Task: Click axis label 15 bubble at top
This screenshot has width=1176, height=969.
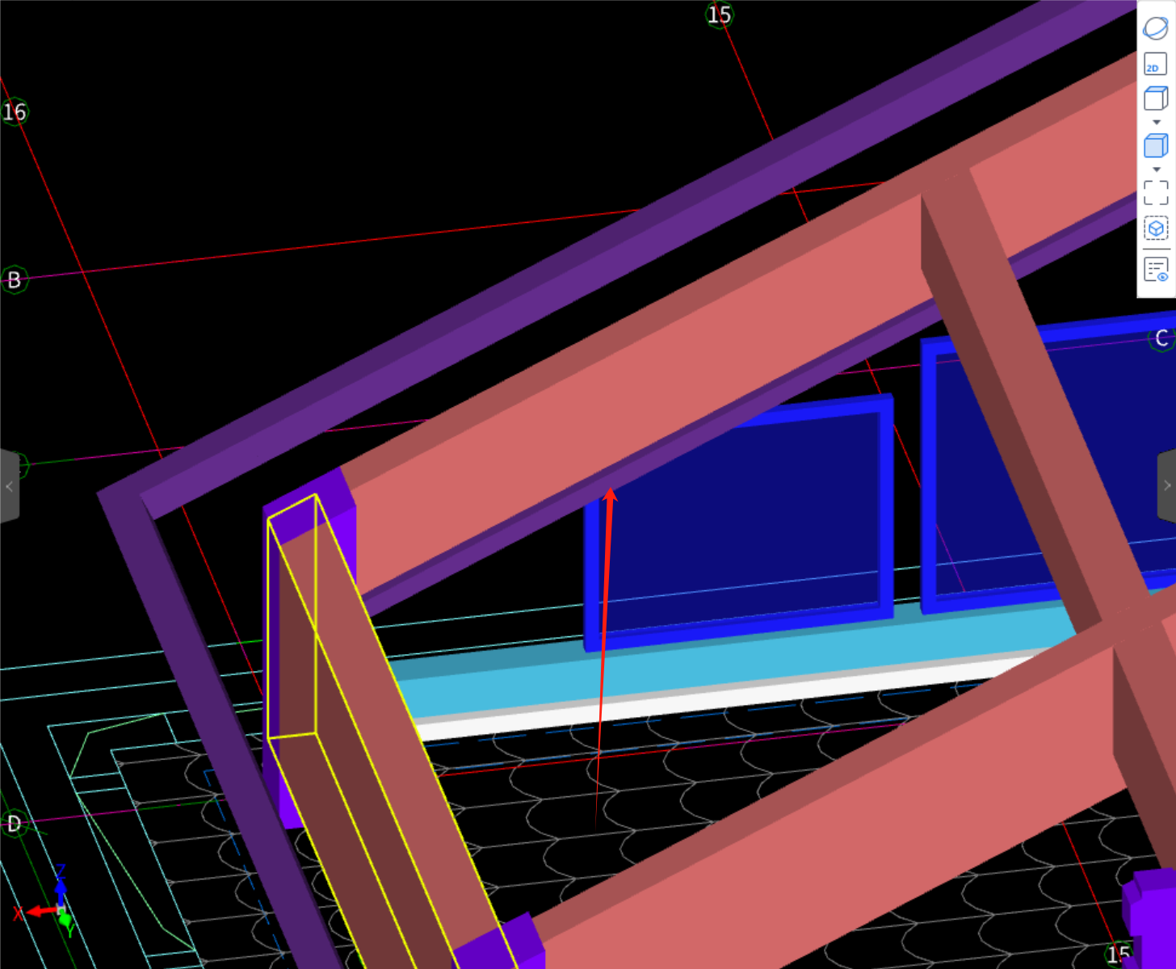Action: point(719,15)
